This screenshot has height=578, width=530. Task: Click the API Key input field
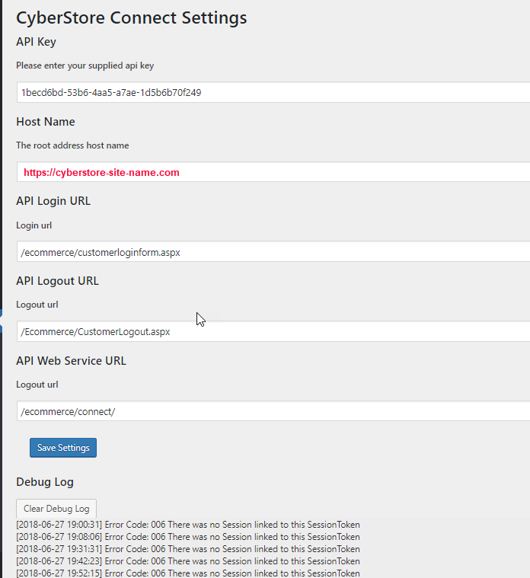click(x=273, y=92)
